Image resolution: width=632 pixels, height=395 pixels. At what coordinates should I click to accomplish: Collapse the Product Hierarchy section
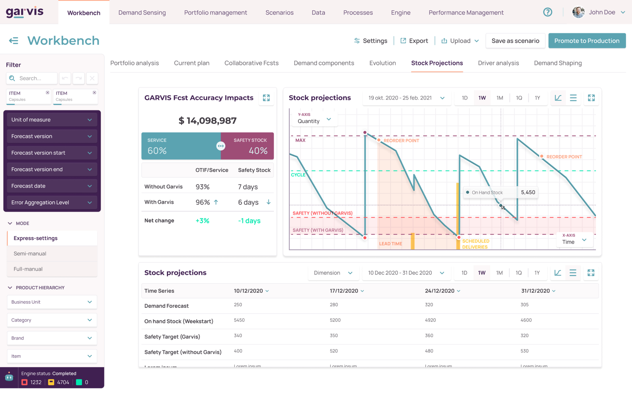click(10, 288)
